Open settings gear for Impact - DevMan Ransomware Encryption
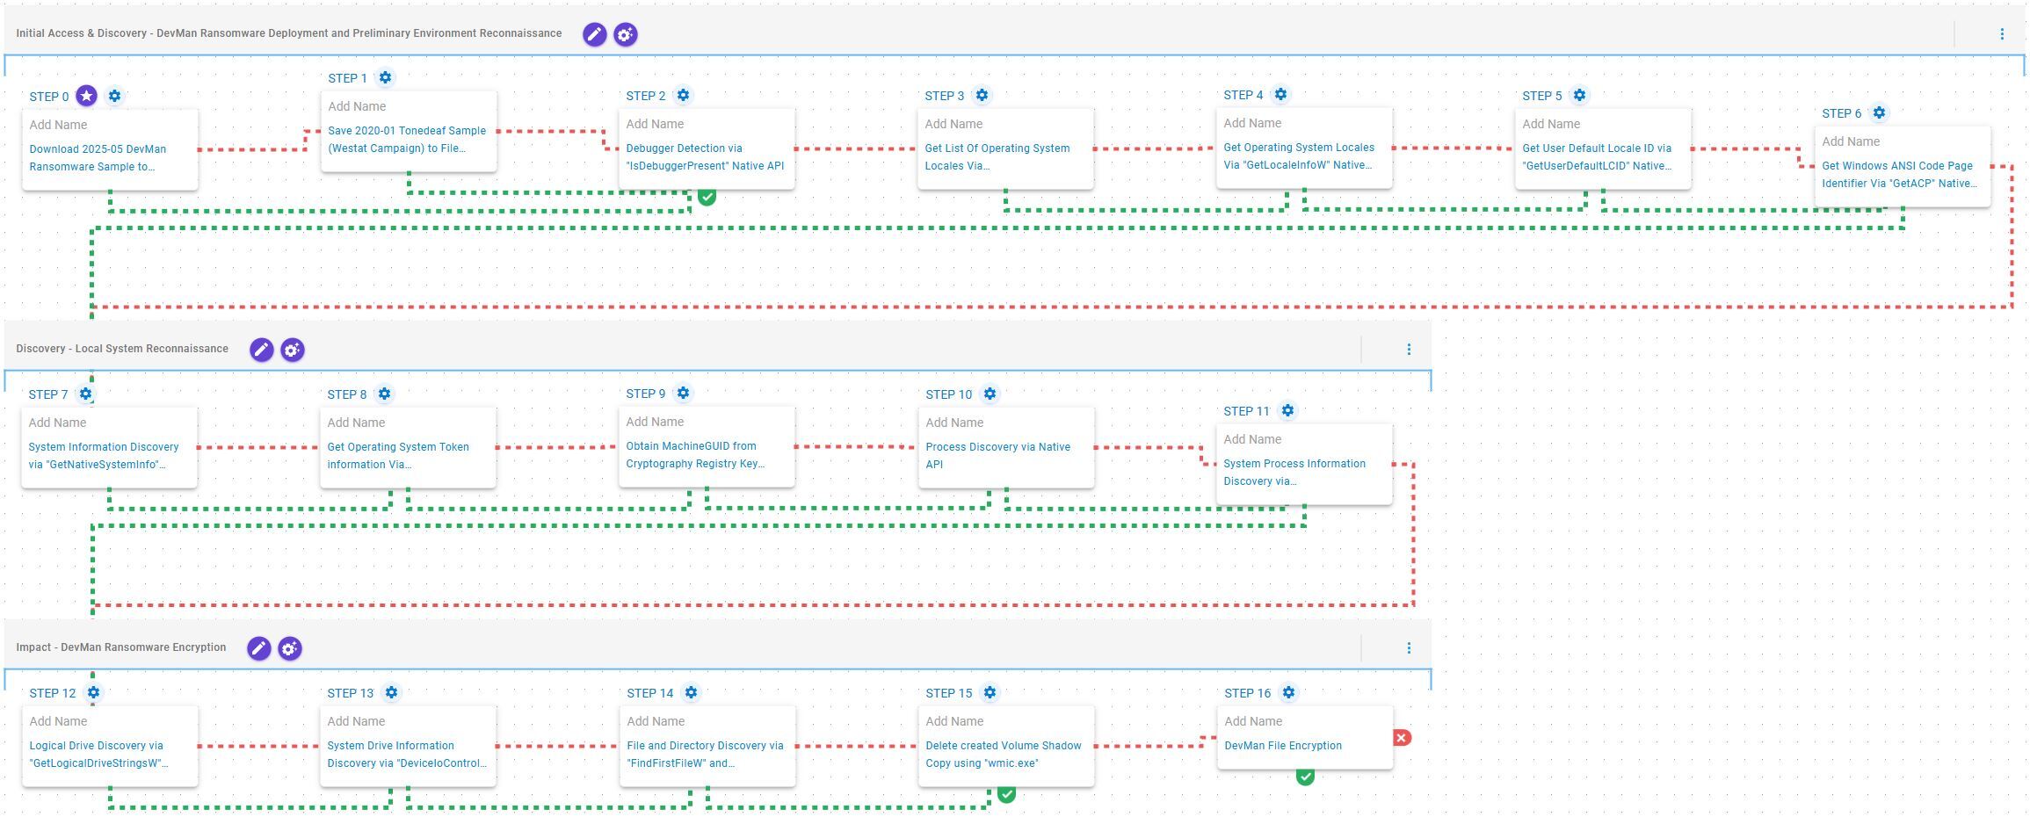Screen dimensions: 2030x824 290,648
